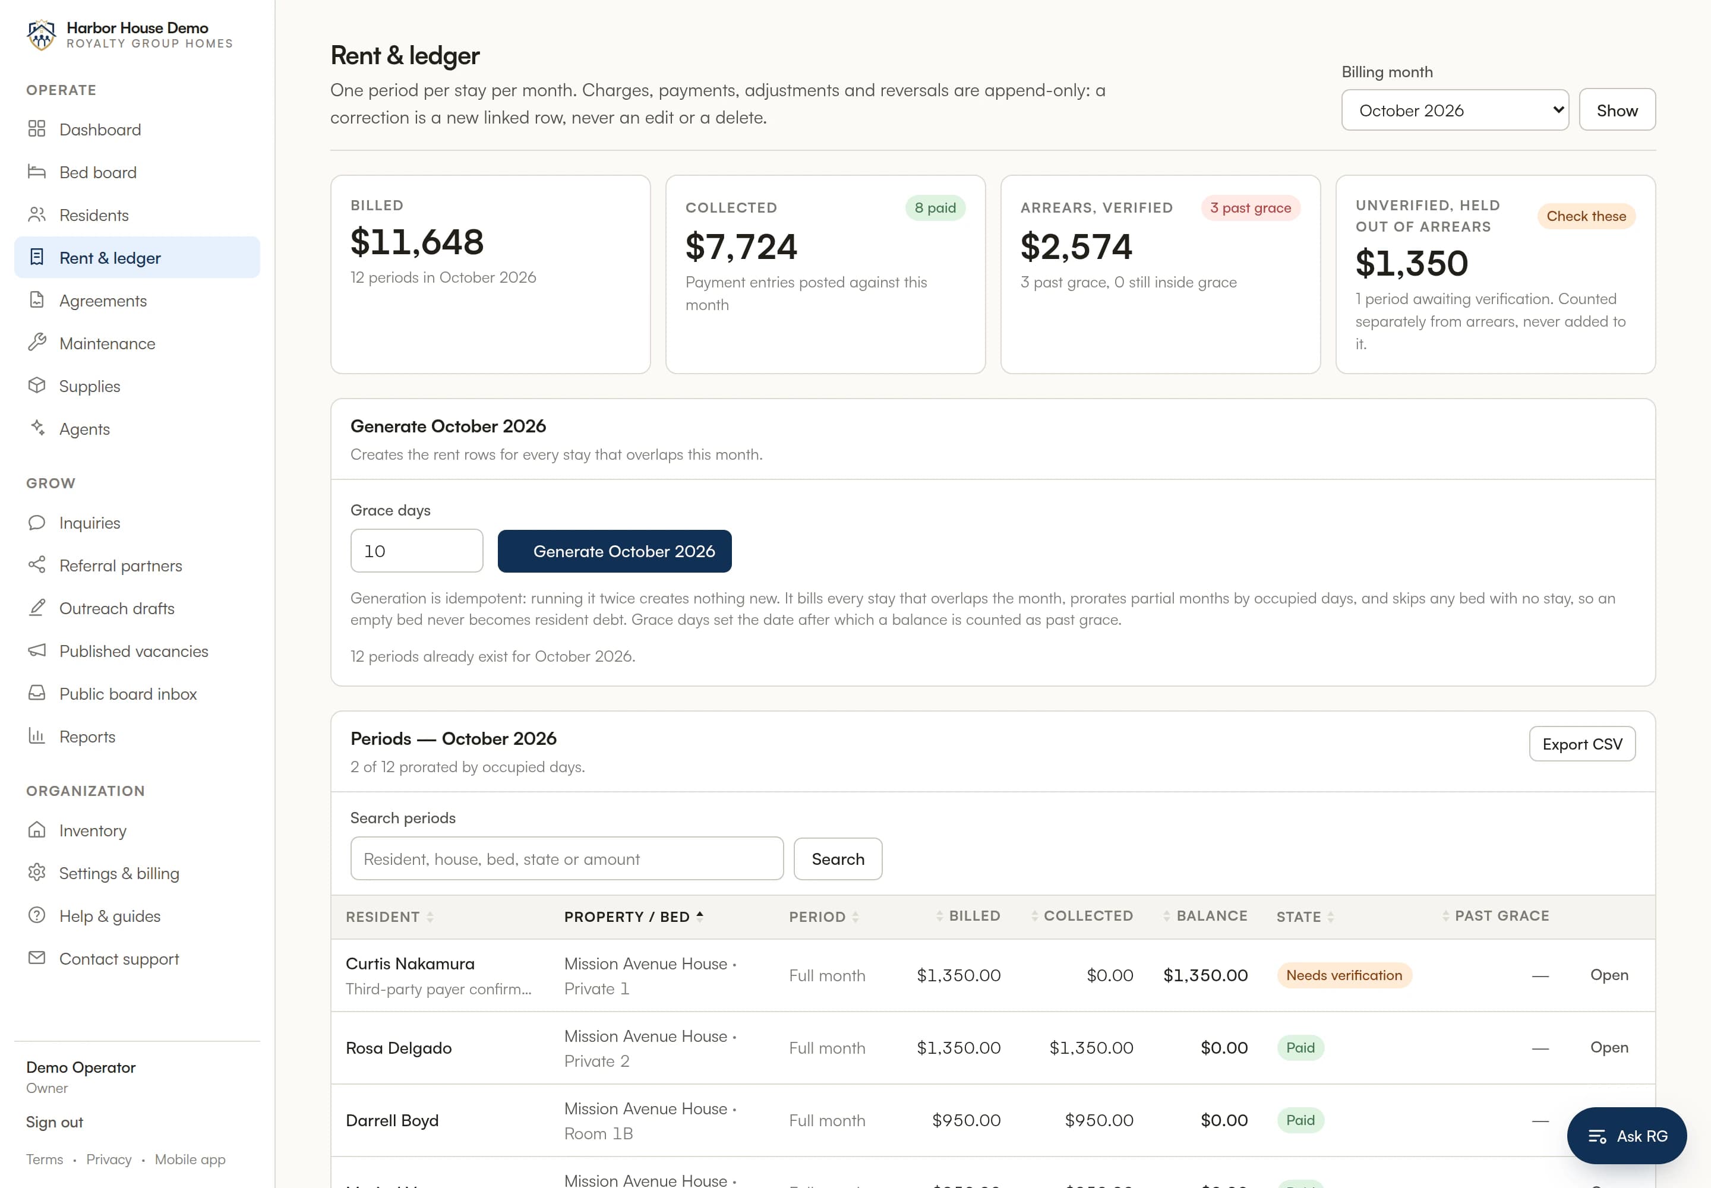
Task: Click the Harbor House logo icon
Action: click(x=41, y=35)
